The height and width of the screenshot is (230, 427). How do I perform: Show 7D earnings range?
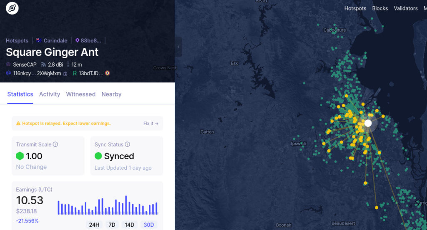[112, 225]
